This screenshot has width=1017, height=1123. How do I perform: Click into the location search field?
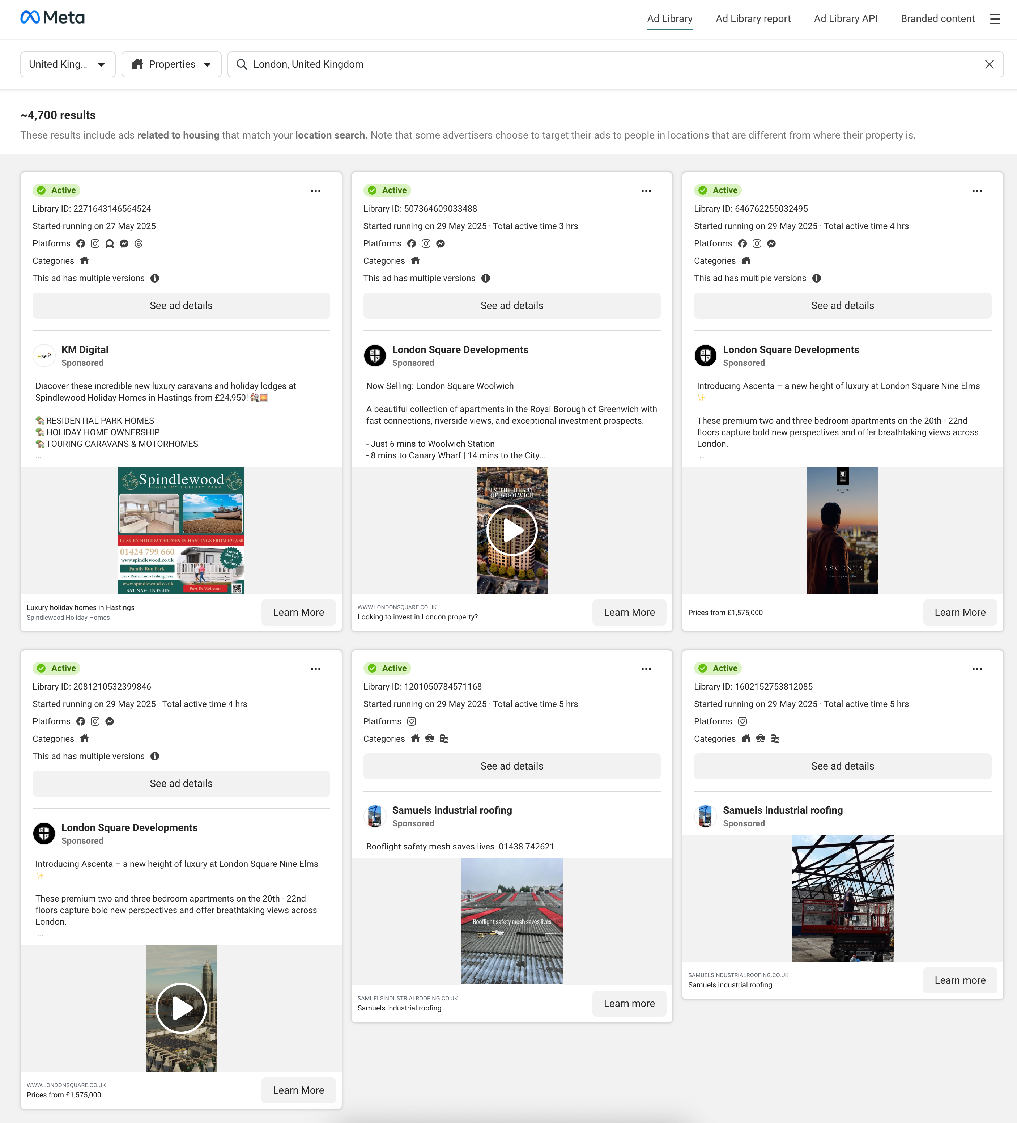coord(613,65)
